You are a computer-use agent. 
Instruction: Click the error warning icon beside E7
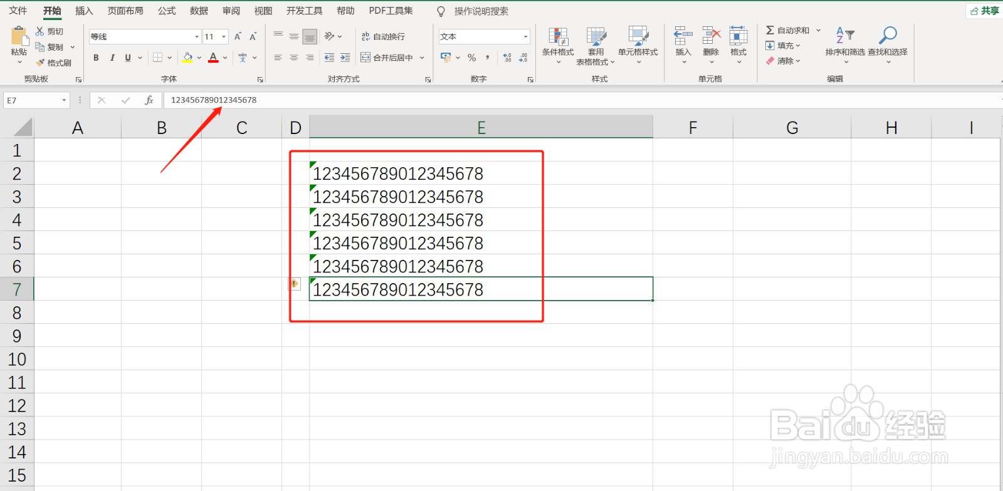coord(294,284)
